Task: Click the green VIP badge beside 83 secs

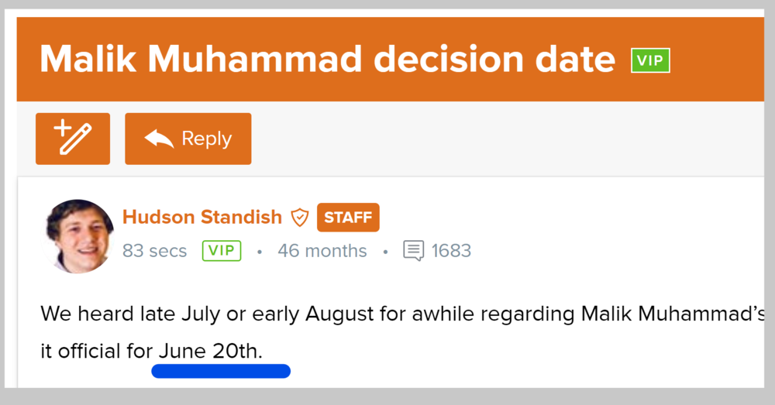Action: pos(222,251)
